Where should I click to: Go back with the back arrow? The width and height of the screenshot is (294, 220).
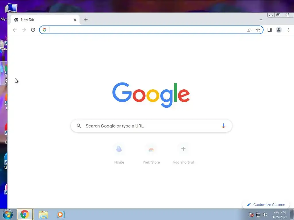pos(15,30)
